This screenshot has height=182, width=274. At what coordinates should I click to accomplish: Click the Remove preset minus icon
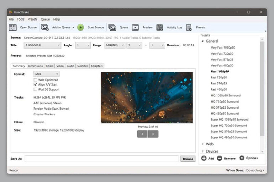click(220, 158)
